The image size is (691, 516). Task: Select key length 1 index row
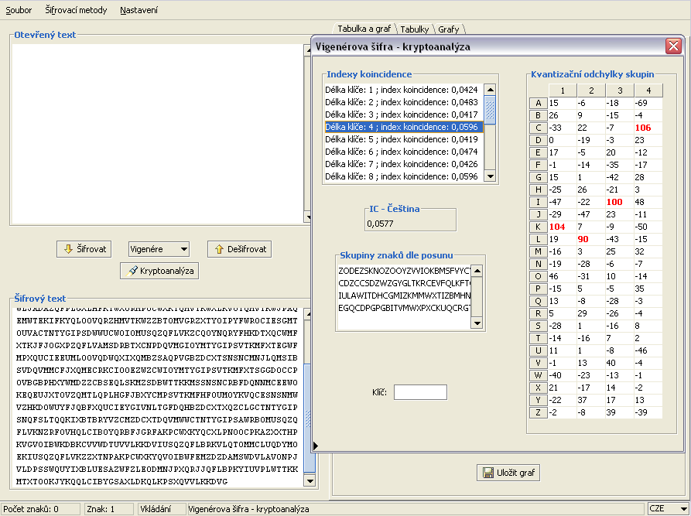(x=404, y=90)
